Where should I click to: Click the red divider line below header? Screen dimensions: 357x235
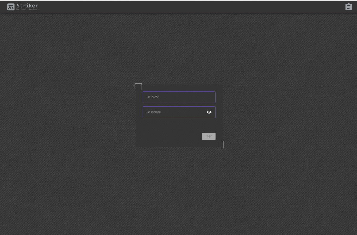(178, 13)
